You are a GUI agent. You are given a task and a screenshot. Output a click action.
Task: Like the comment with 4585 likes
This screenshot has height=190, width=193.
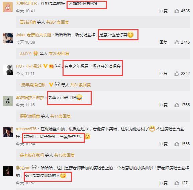point(177,11)
